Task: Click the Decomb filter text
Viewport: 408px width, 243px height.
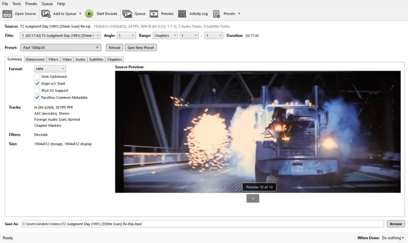Action: [41, 134]
